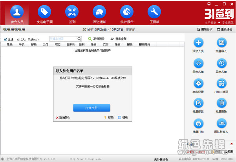236x162 pixels.
Task: Click the 批量删除 batch delete icon
Action: (x=221, y=103)
